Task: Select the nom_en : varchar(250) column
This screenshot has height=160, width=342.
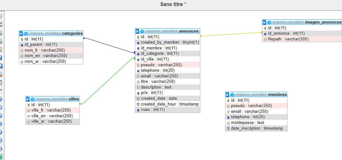Action: click(51, 56)
